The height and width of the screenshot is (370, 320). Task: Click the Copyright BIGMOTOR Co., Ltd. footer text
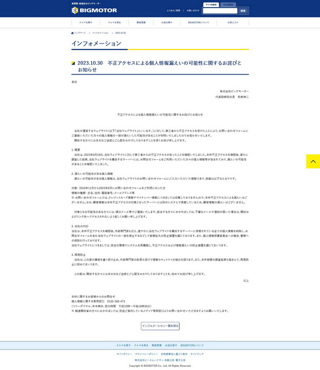[160, 366]
